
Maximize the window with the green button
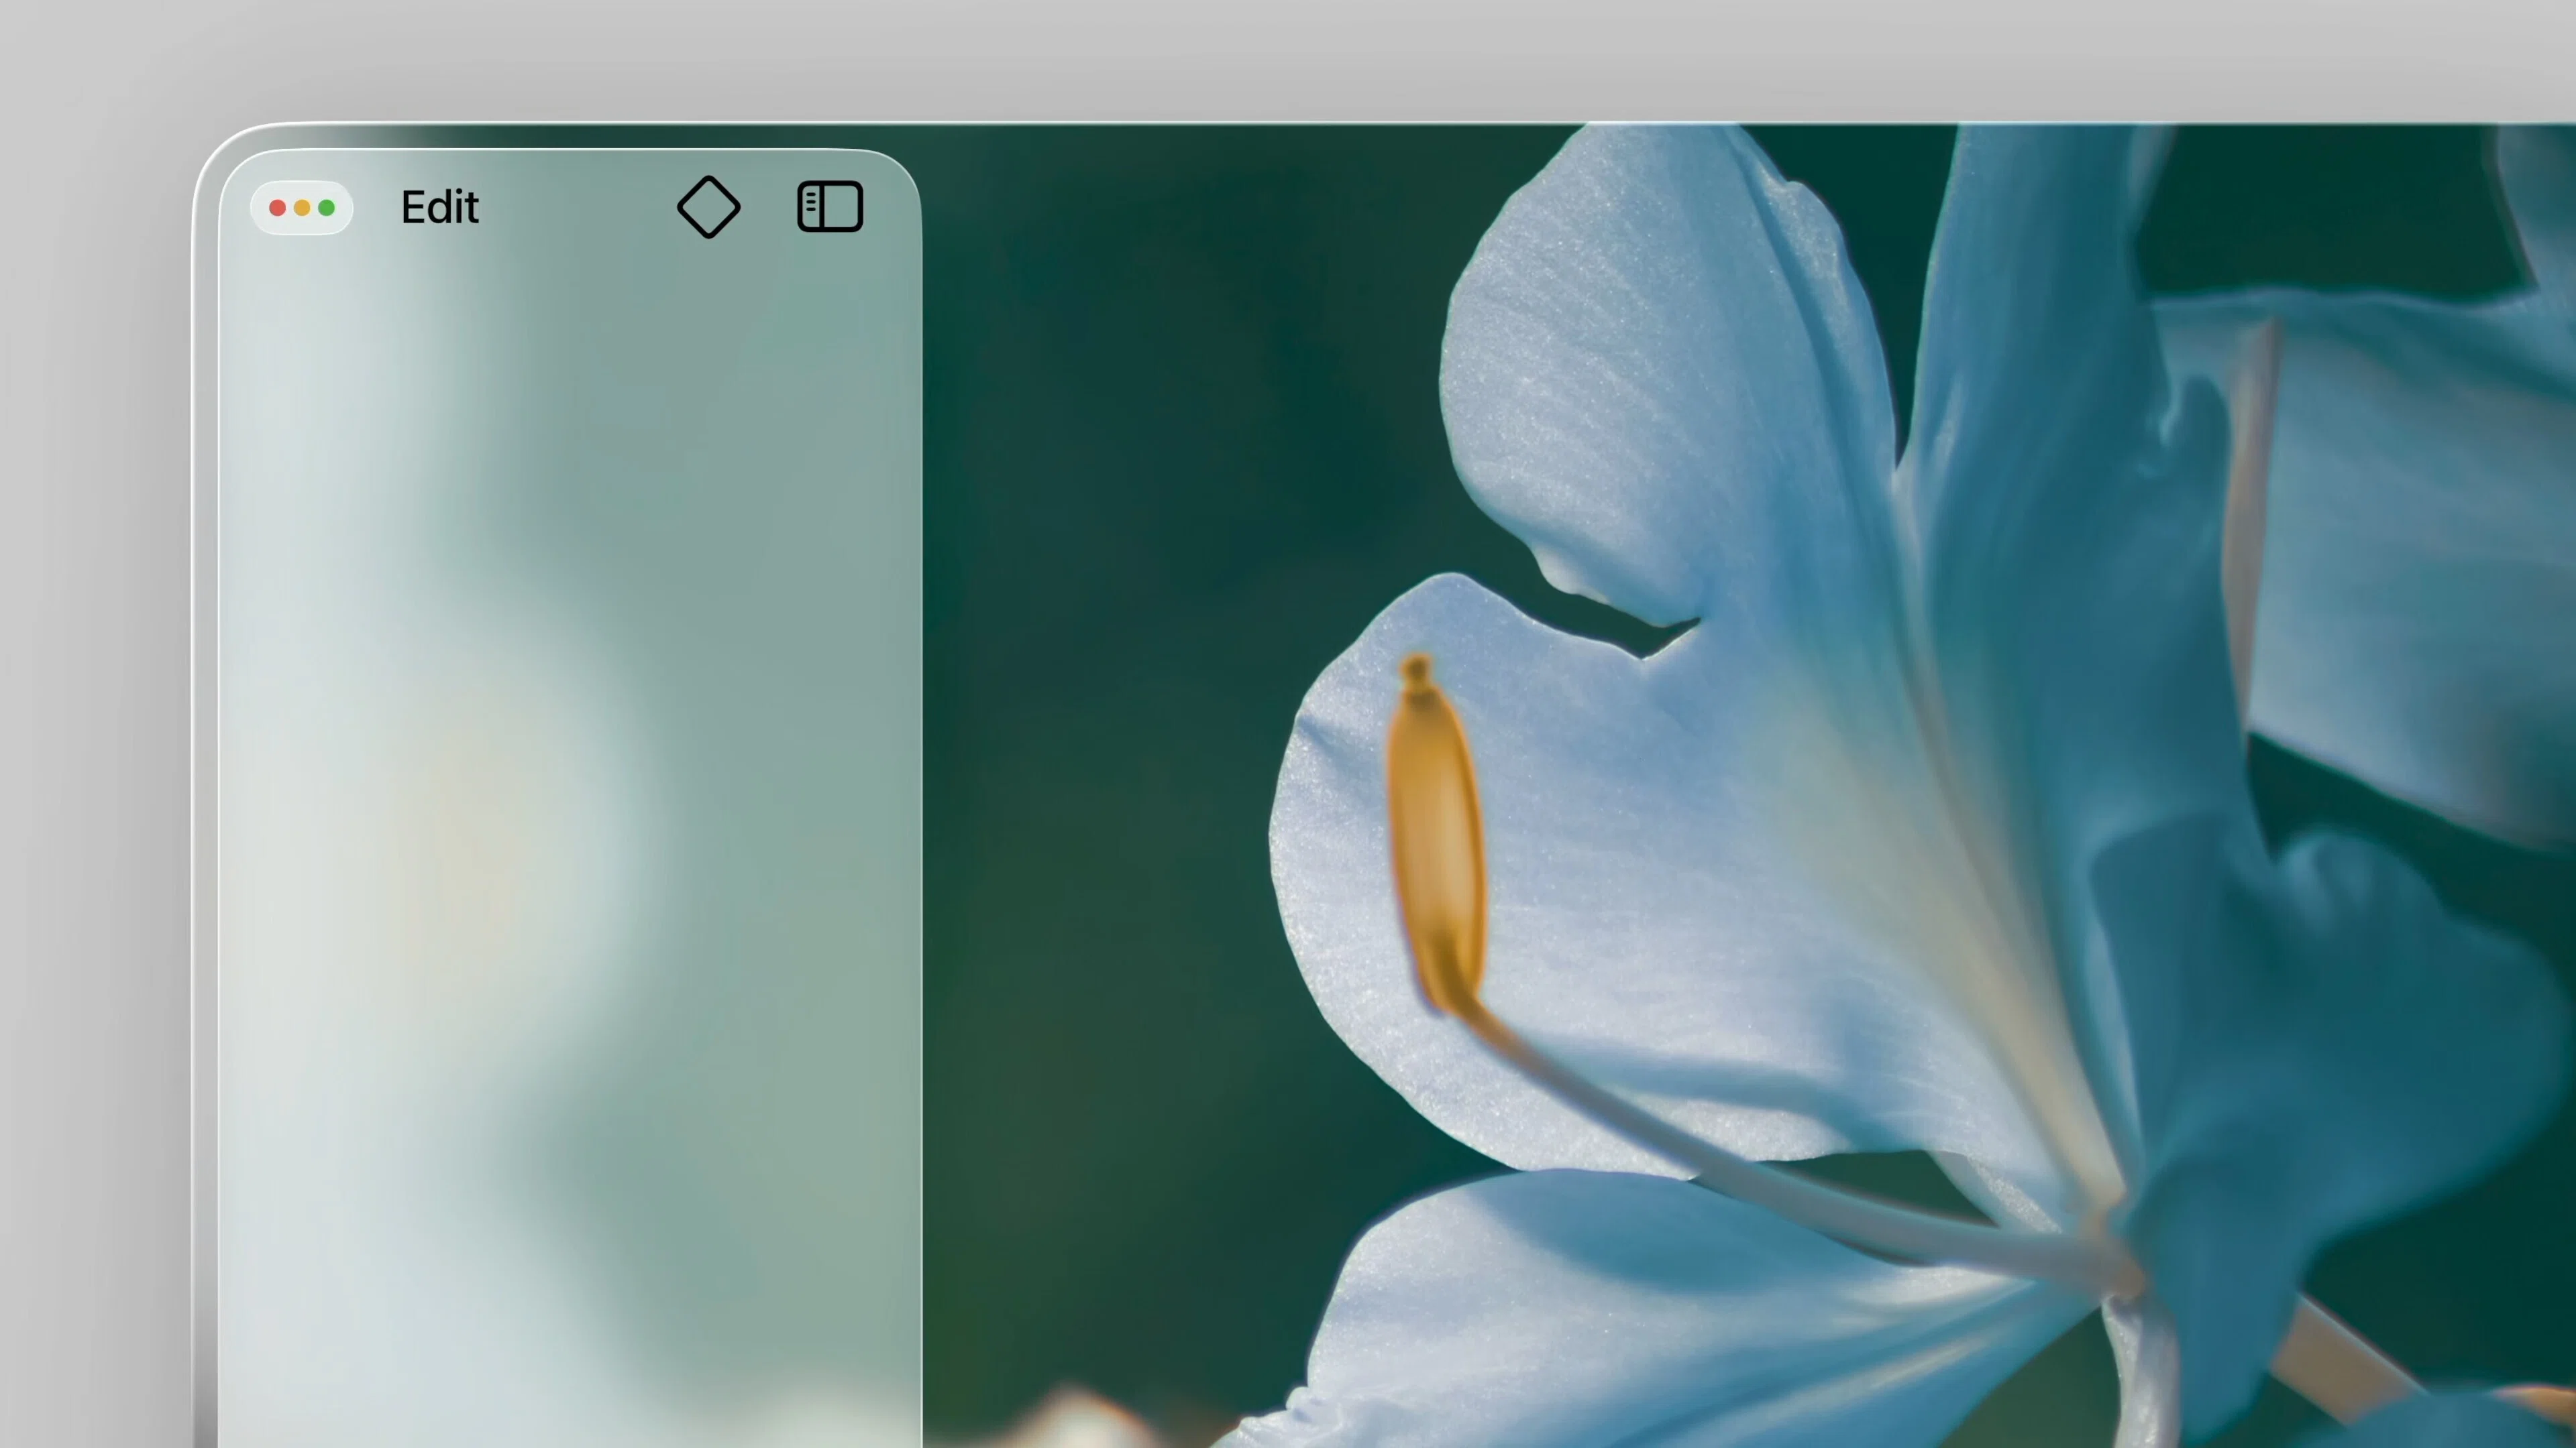pyautogui.click(x=327, y=208)
